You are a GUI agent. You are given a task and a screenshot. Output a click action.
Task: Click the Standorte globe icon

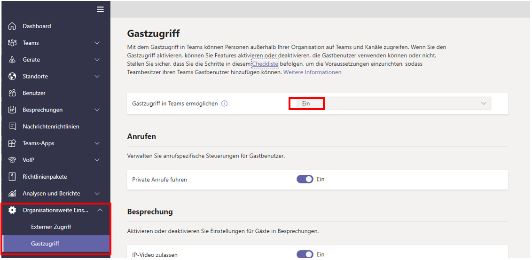point(12,76)
